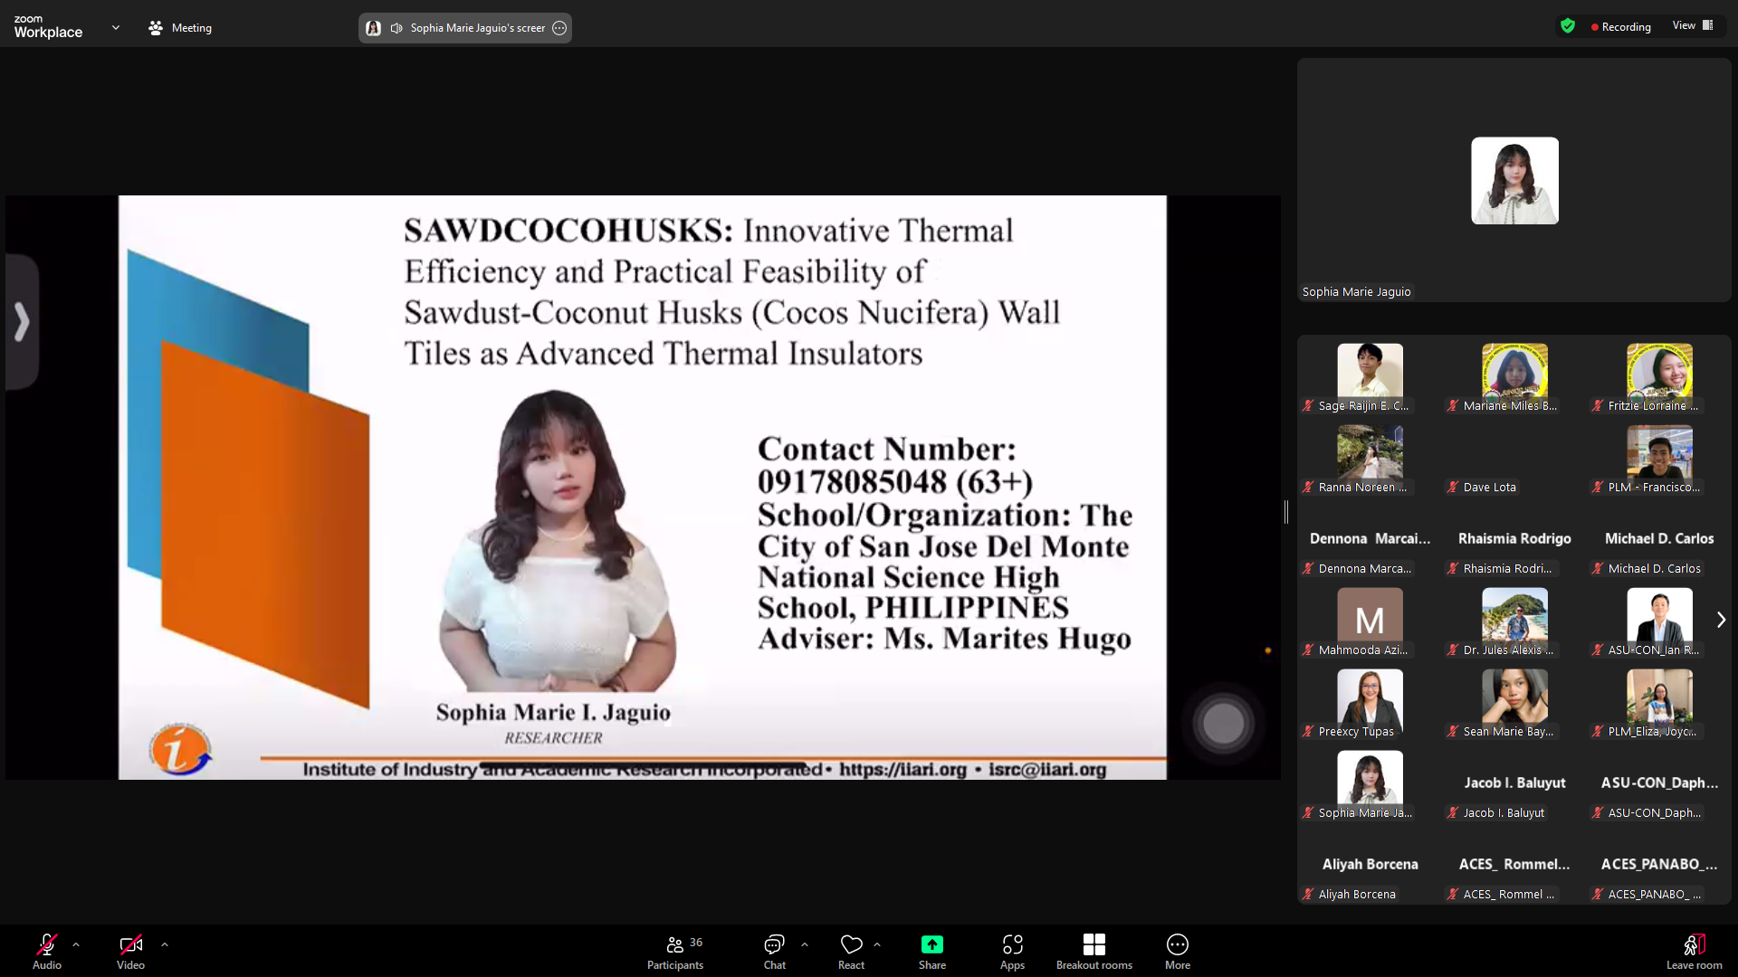Open the Chat panel
1738x977 pixels.
click(774, 944)
